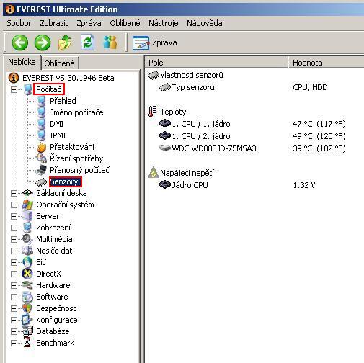Collapse the Počítač tree node
This screenshot has width=364, height=363.
14,89
